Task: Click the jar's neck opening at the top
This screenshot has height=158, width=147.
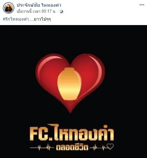Action: point(69,69)
